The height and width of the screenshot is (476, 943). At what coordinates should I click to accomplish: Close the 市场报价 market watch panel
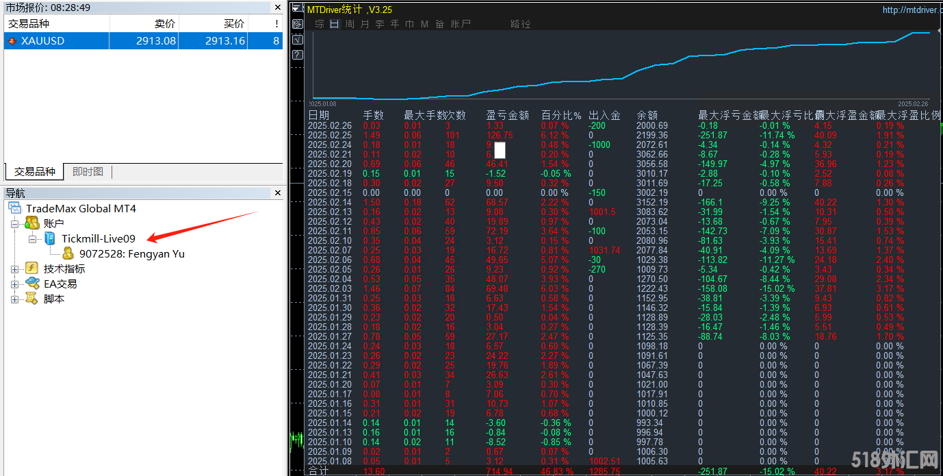click(277, 8)
